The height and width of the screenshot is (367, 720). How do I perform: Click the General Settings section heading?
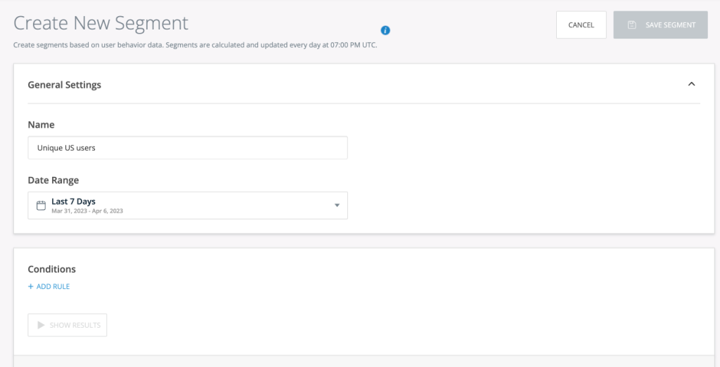coord(65,85)
